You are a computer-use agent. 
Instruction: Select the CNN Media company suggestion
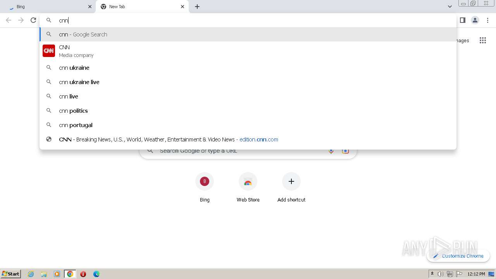pyautogui.click(x=248, y=51)
